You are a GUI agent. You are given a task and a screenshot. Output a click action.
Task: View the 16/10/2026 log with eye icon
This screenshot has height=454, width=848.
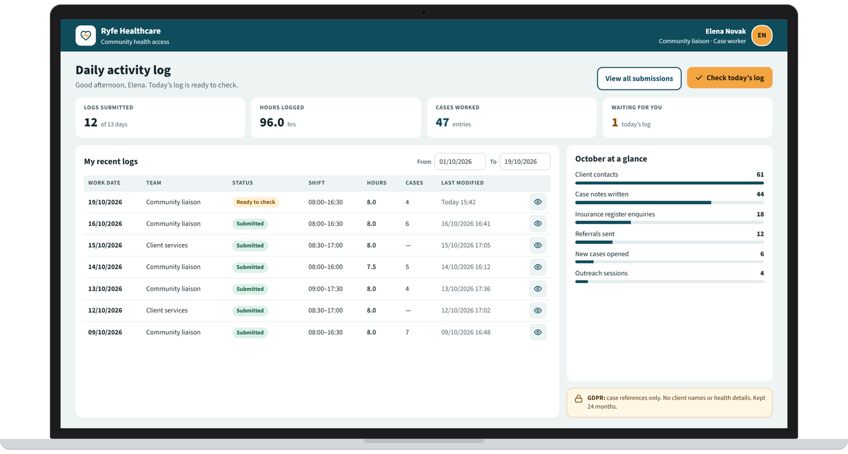tap(538, 224)
